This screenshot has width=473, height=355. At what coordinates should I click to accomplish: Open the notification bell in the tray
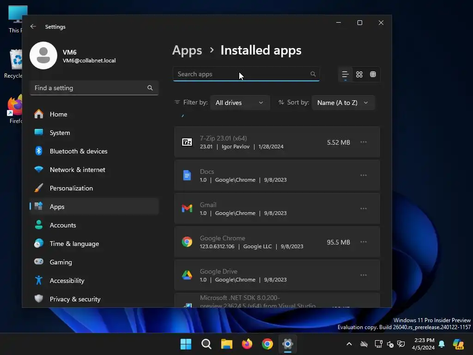[x=442, y=344]
